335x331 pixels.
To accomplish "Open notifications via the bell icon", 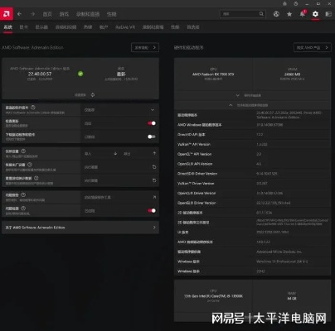I will [303, 13].
